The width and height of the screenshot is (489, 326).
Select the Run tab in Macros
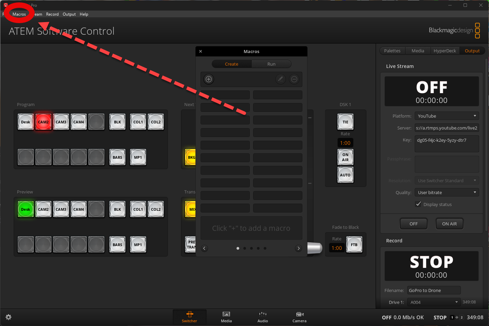click(271, 64)
